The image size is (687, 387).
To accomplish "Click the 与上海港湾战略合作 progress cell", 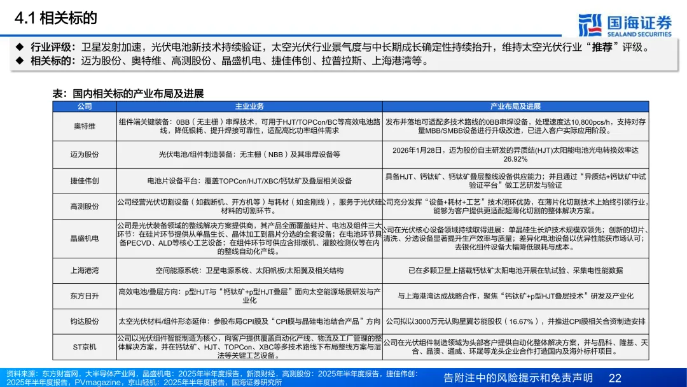I will tap(515, 296).
